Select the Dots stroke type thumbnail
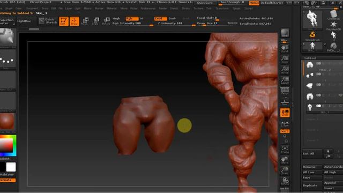The width and height of the screenshot is (343, 193). 8,60
